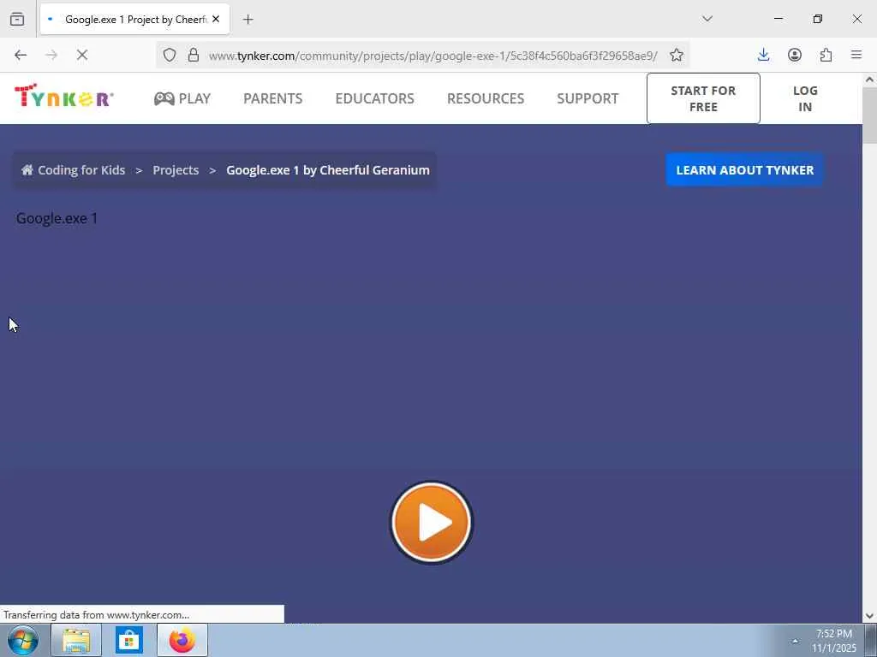Open the RESOURCES menu item

click(x=486, y=98)
